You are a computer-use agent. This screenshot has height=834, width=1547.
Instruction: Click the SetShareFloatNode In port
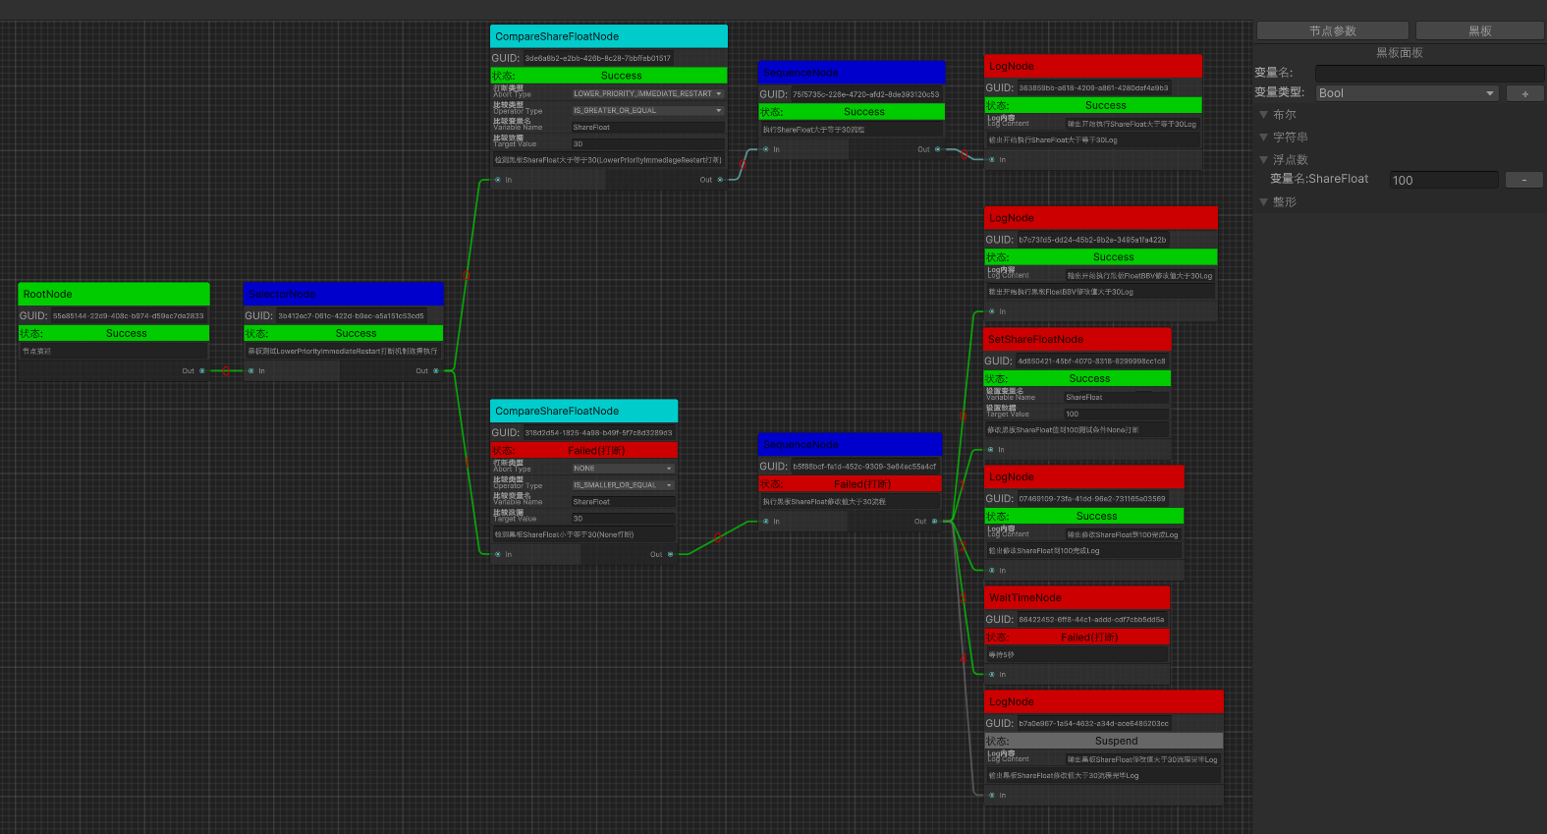tap(991, 450)
